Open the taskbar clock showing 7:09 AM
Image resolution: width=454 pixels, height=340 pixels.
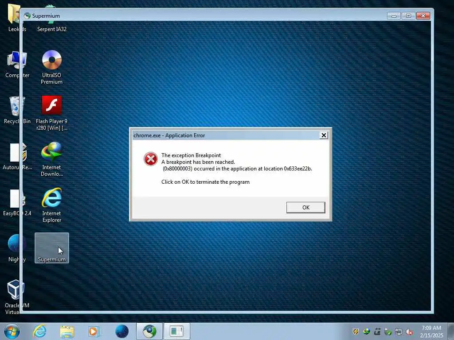pos(431,332)
